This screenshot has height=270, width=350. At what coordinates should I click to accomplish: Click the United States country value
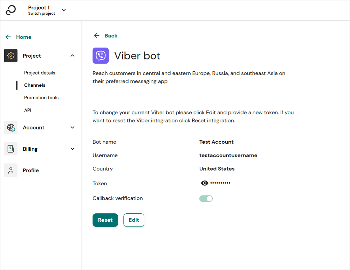point(217,169)
